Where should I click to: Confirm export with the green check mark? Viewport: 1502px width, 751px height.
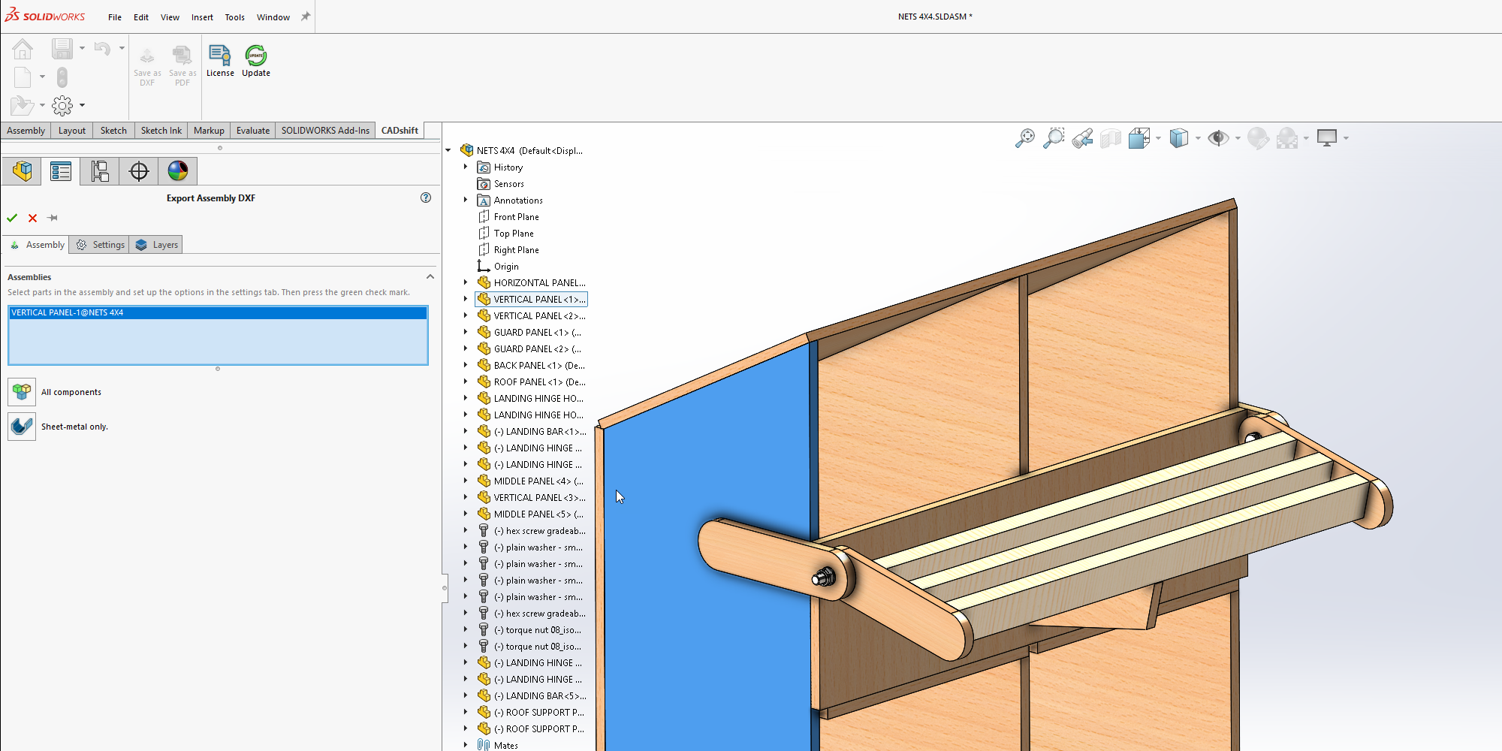(12, 218)
